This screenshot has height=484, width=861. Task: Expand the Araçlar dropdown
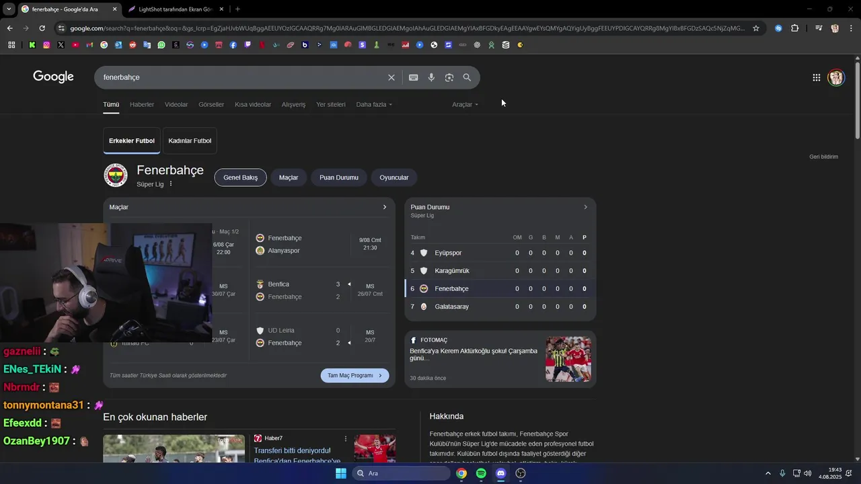tap(465, 104)
